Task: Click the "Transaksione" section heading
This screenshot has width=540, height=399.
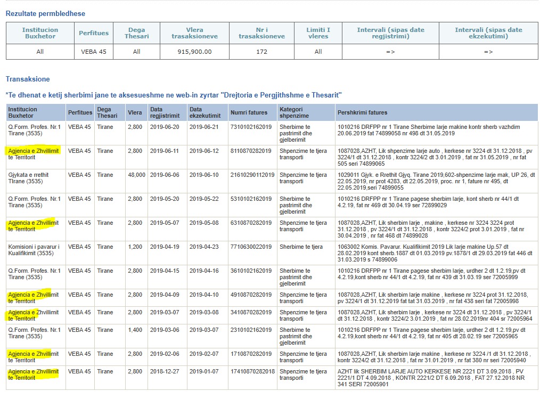Action: tap(28, 79)
